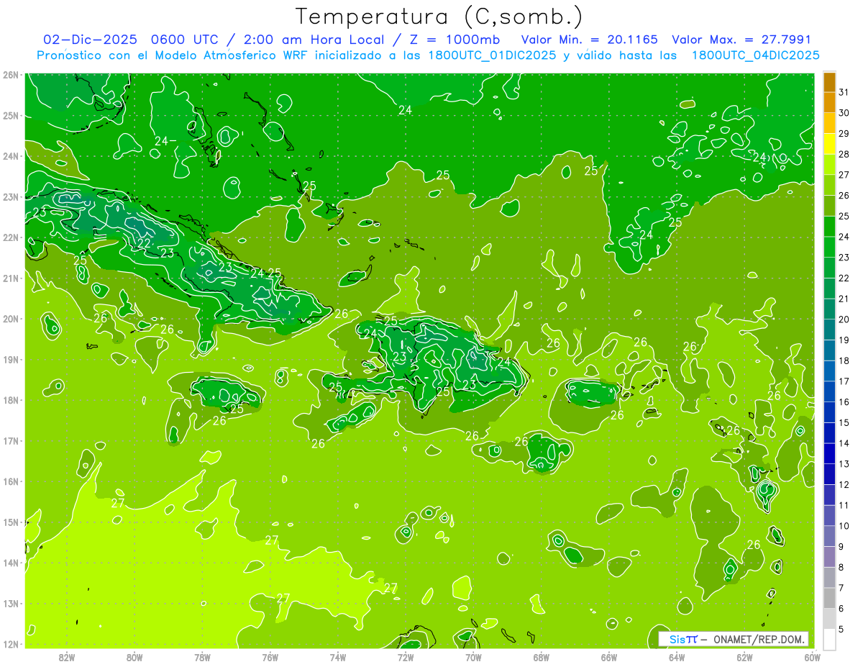Image resolution: width=863 pixels, height=667 pixels.
Task: Click the "31" label on the color legend
Action: click(844, 91)
